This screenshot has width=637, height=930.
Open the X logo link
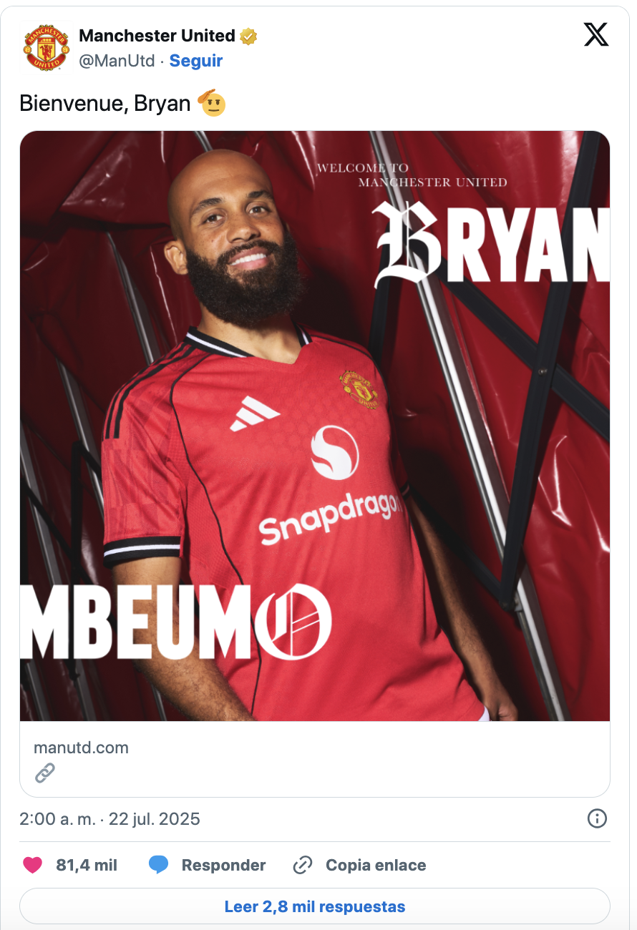tap(595, 35)
